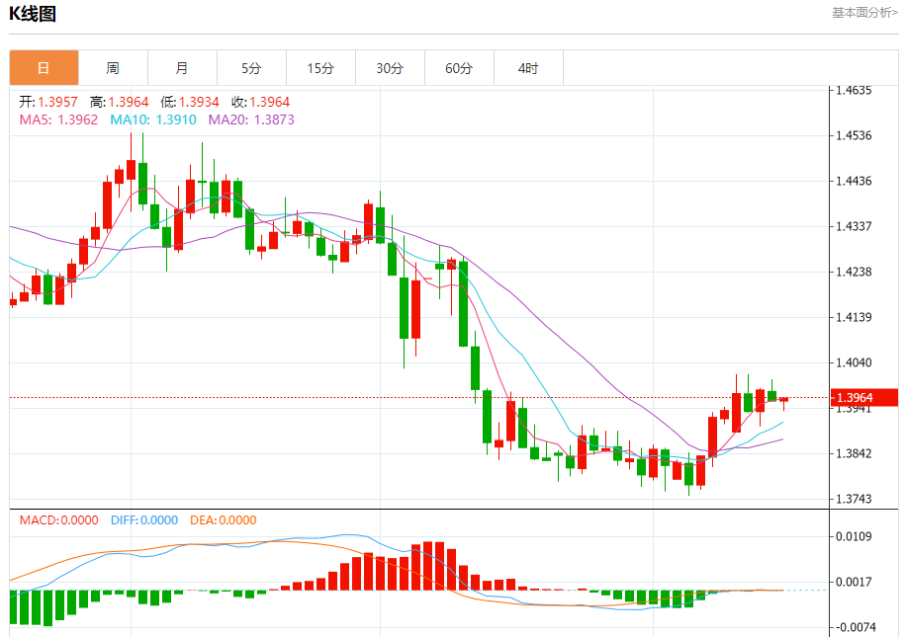The width and height of the screenshot is (906, 637).
Task: Click the closing price 收:1.3964
Action: point(260,102)
